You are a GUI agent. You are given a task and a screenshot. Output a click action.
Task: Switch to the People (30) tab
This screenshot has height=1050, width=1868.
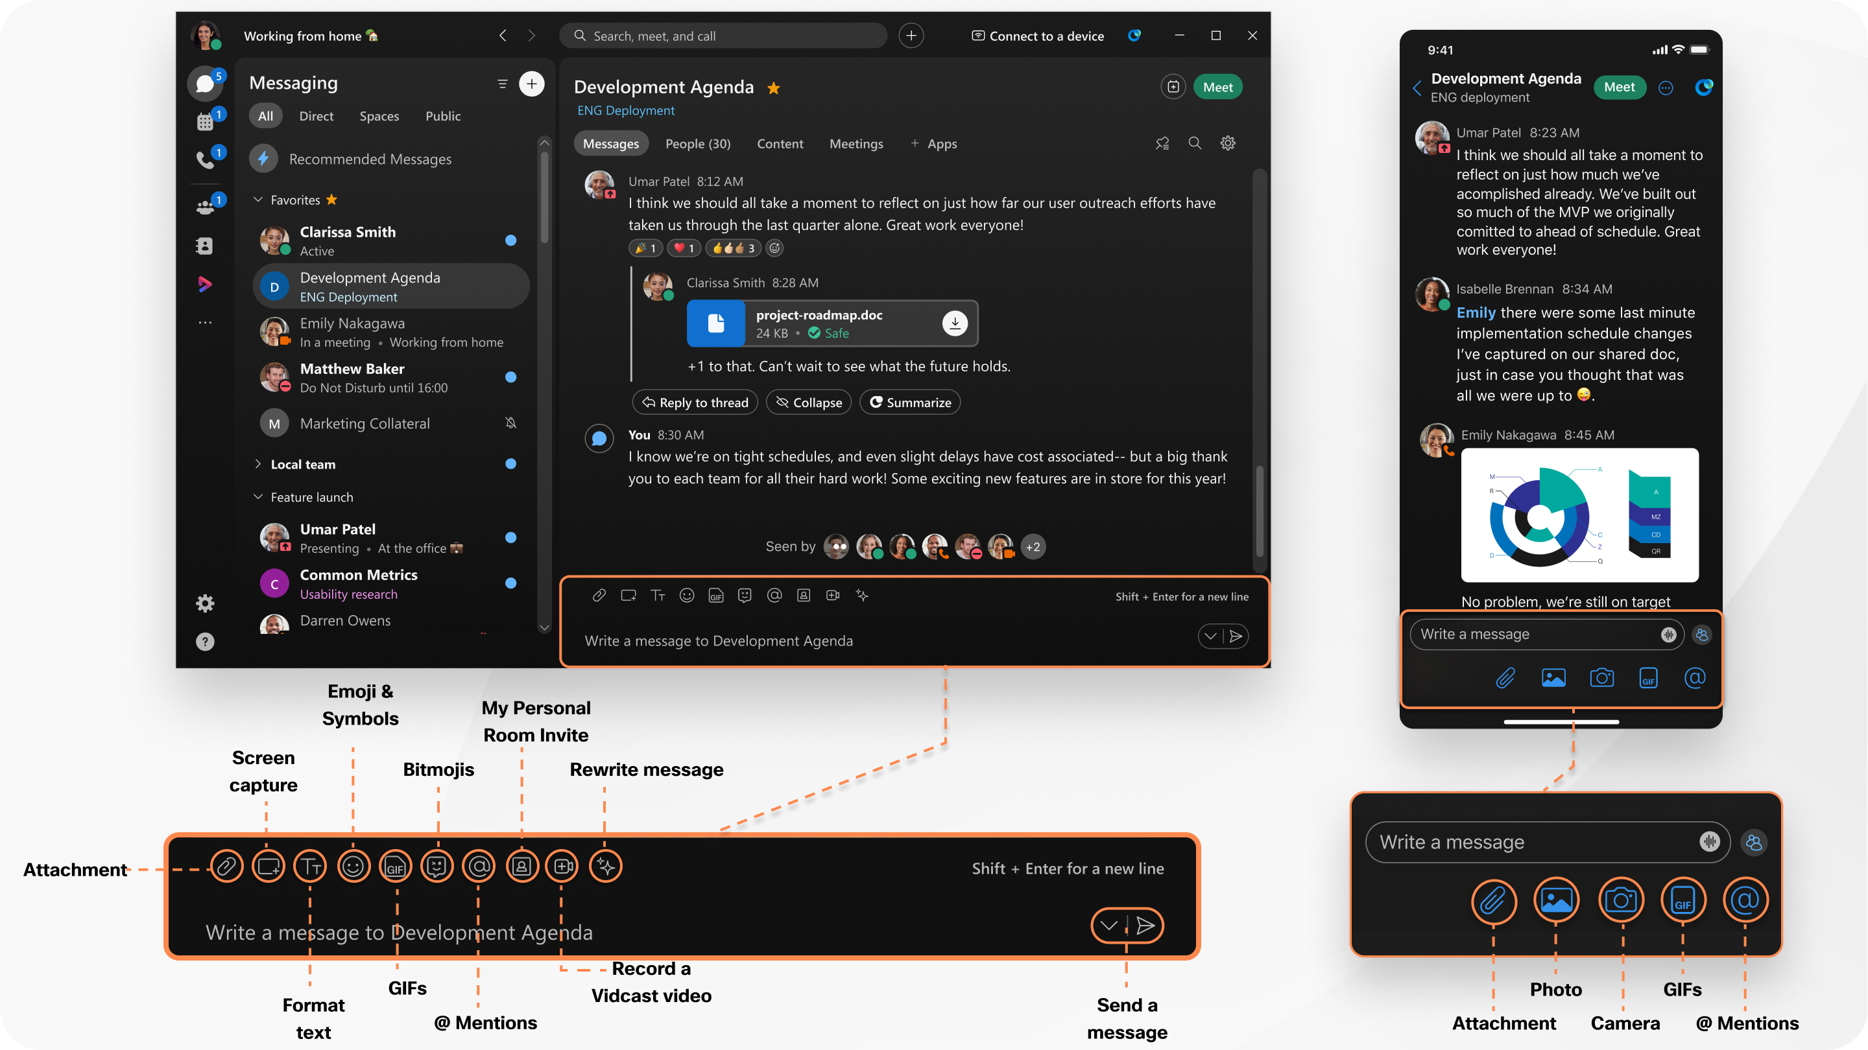pos(698,143)
